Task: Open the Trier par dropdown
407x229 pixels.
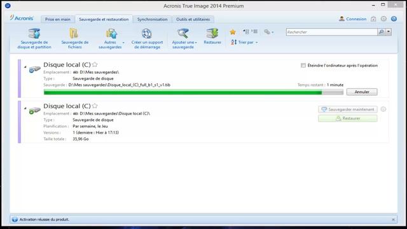Action: coord(244,42)
